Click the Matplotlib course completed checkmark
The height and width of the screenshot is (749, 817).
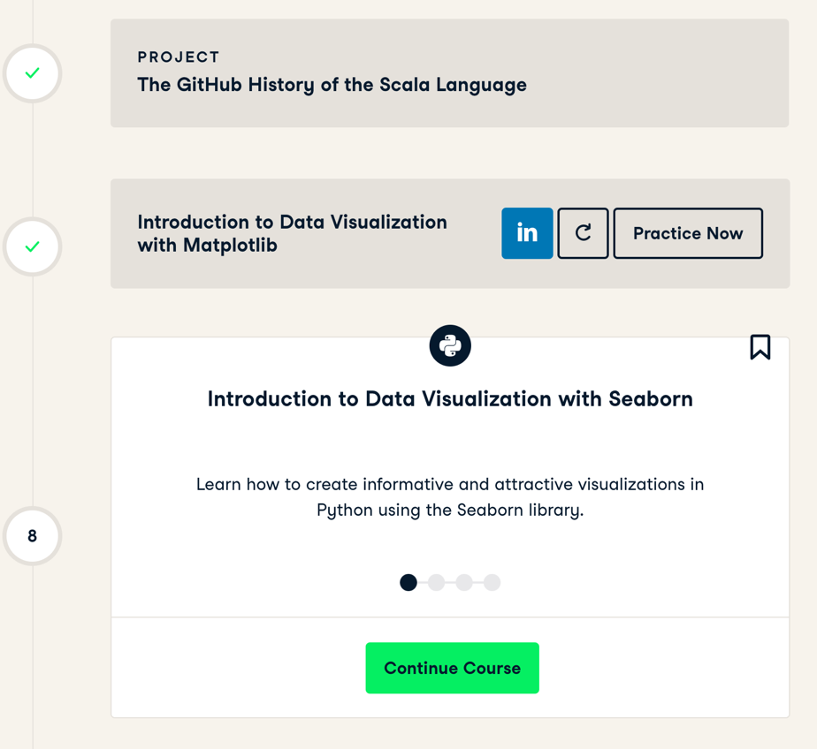(x=33, y=246)
